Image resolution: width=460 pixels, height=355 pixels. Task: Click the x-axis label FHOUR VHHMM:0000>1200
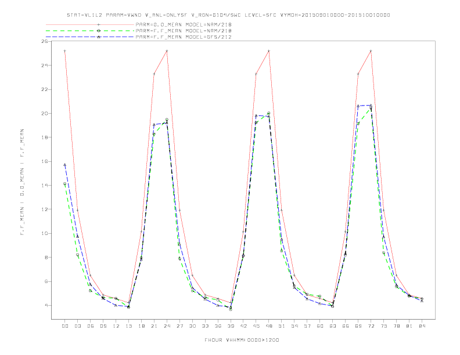pyautogui.click(x=242, y=340)
